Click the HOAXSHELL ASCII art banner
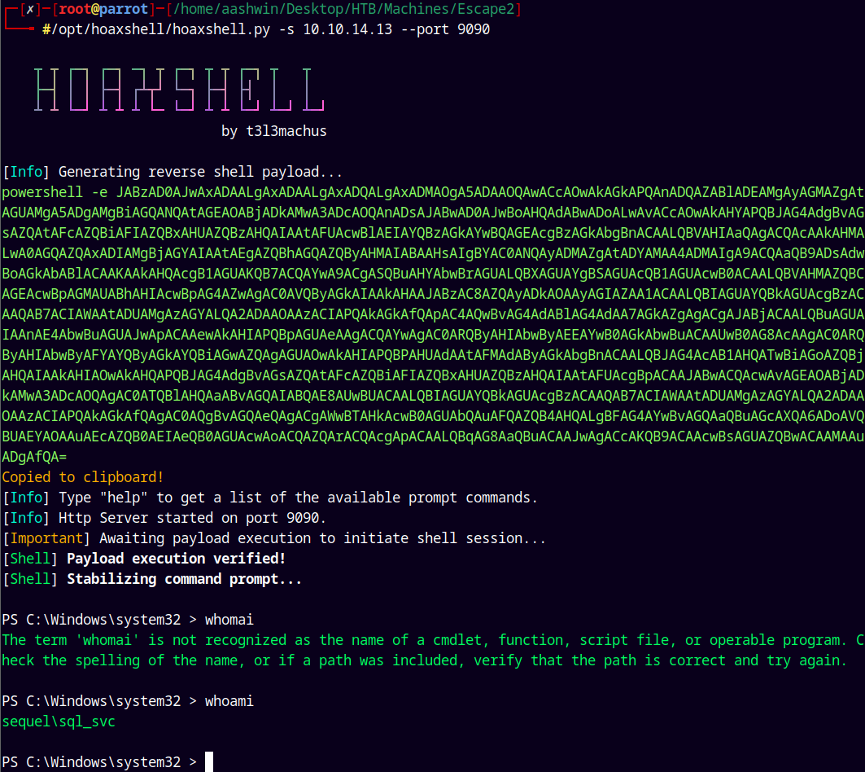The image size is (865, 772). [179, 90]
